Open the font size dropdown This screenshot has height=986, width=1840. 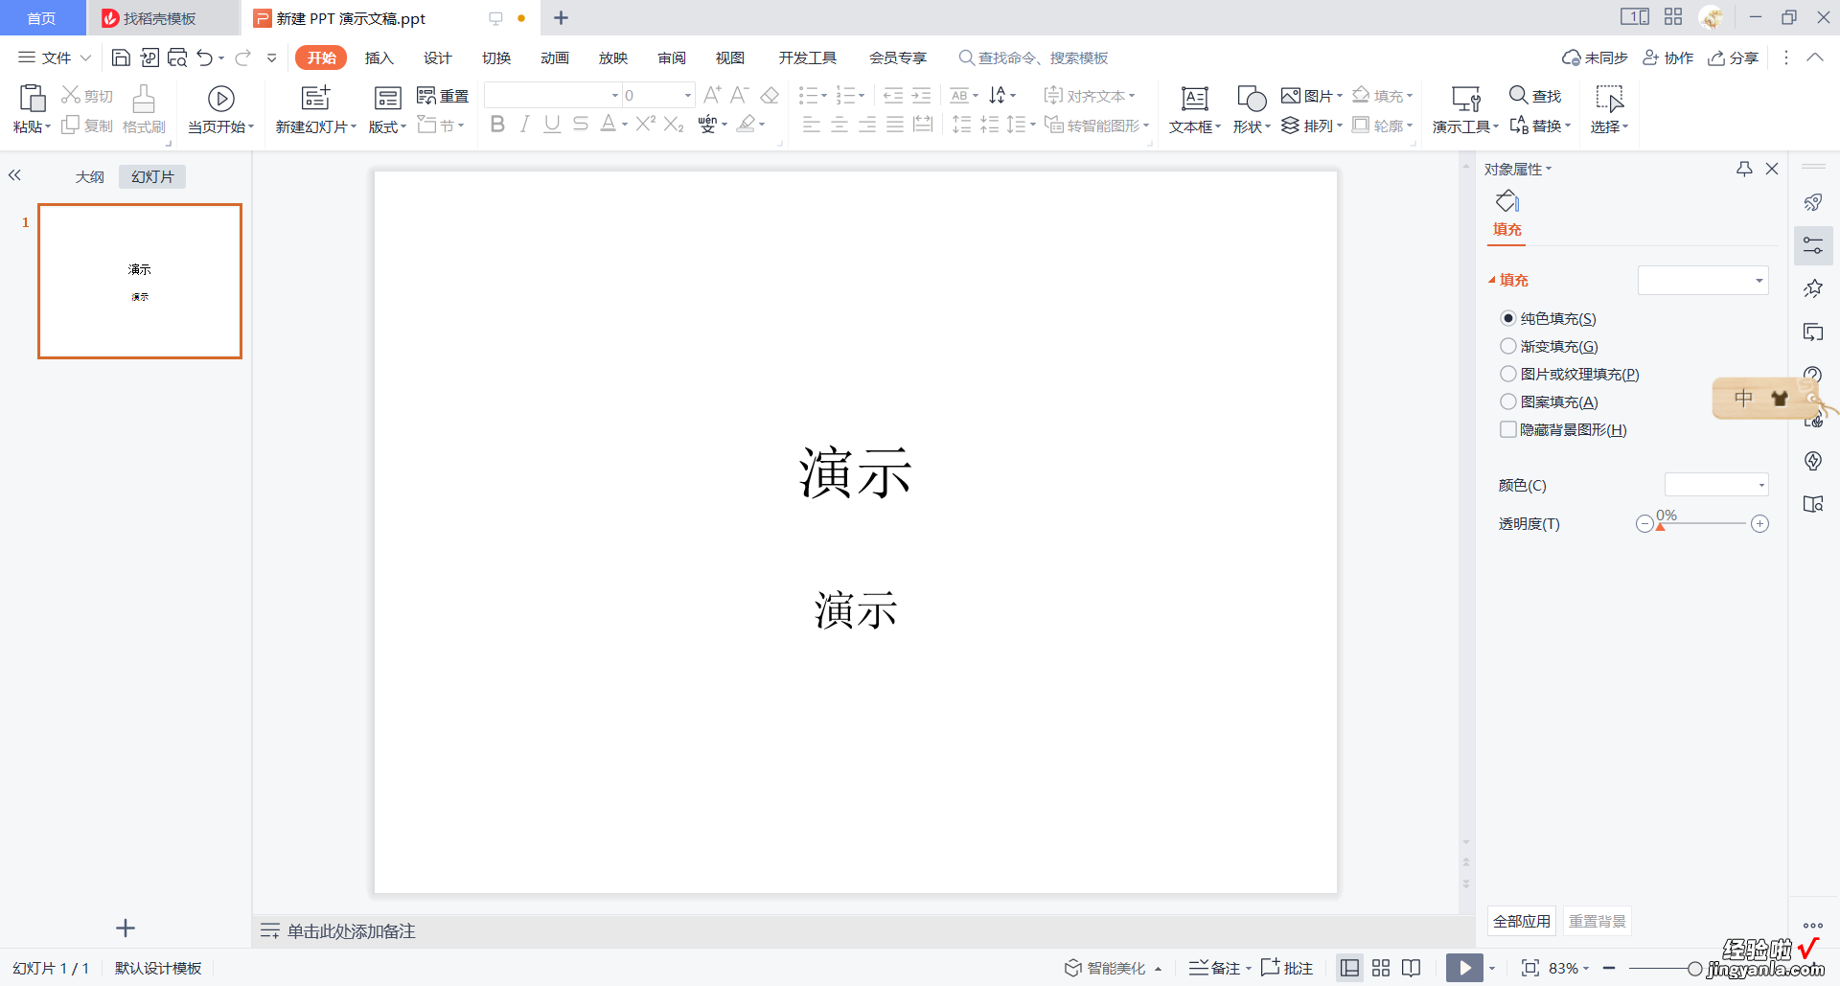[x=688, y=95]
